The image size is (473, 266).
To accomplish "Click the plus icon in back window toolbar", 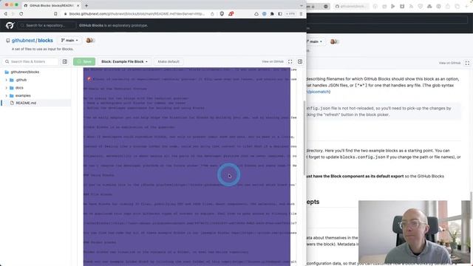I will pyautogui.click(x=466, y=7).
